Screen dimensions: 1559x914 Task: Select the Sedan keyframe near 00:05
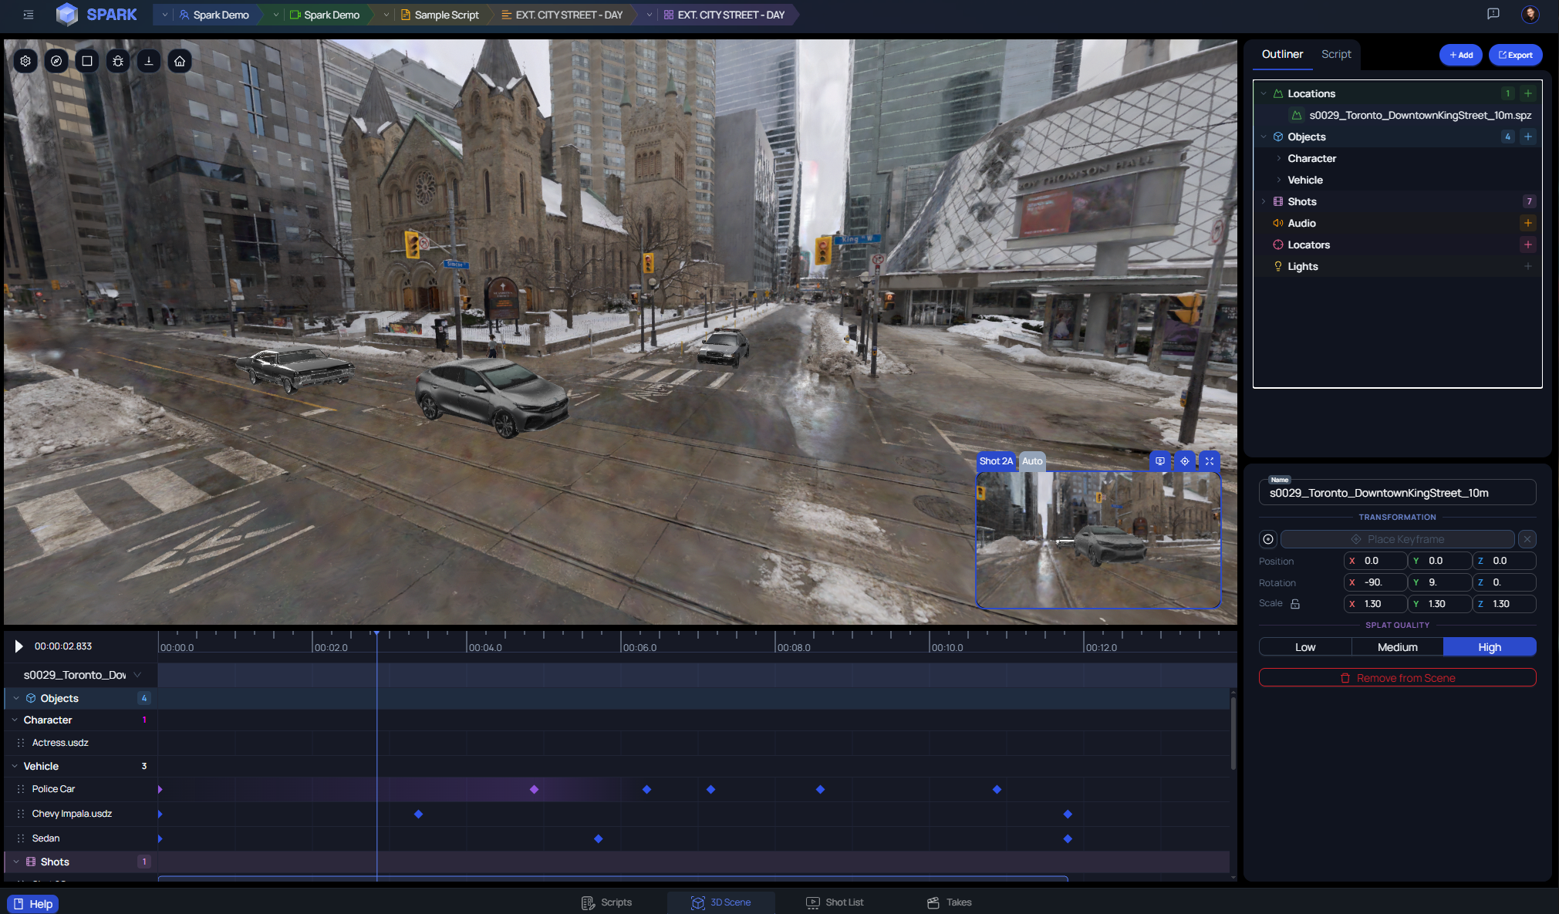coord(599,838)
